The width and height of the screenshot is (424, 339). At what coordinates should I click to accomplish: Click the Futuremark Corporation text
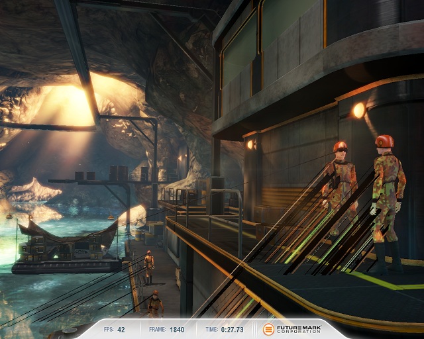click(x=299, y=329)
